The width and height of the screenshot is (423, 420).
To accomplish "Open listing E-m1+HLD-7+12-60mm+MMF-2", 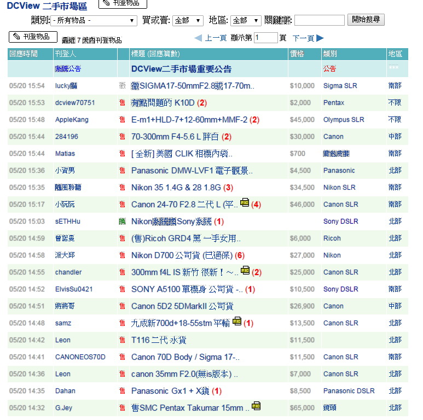I will pos(189,120).
